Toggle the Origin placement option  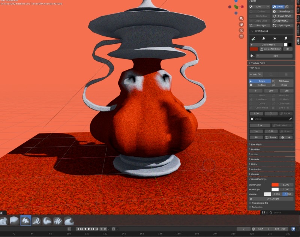tap(260, 81)
